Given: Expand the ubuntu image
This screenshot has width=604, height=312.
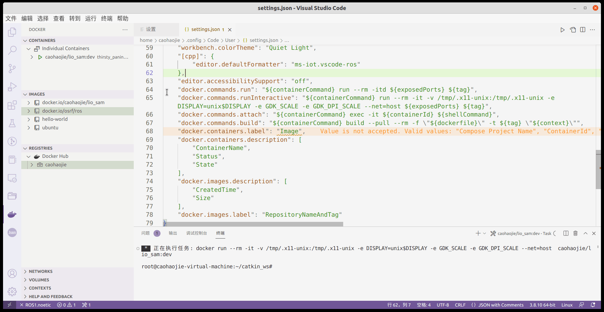Looking at the screenshot, I should tap(29, 128).
